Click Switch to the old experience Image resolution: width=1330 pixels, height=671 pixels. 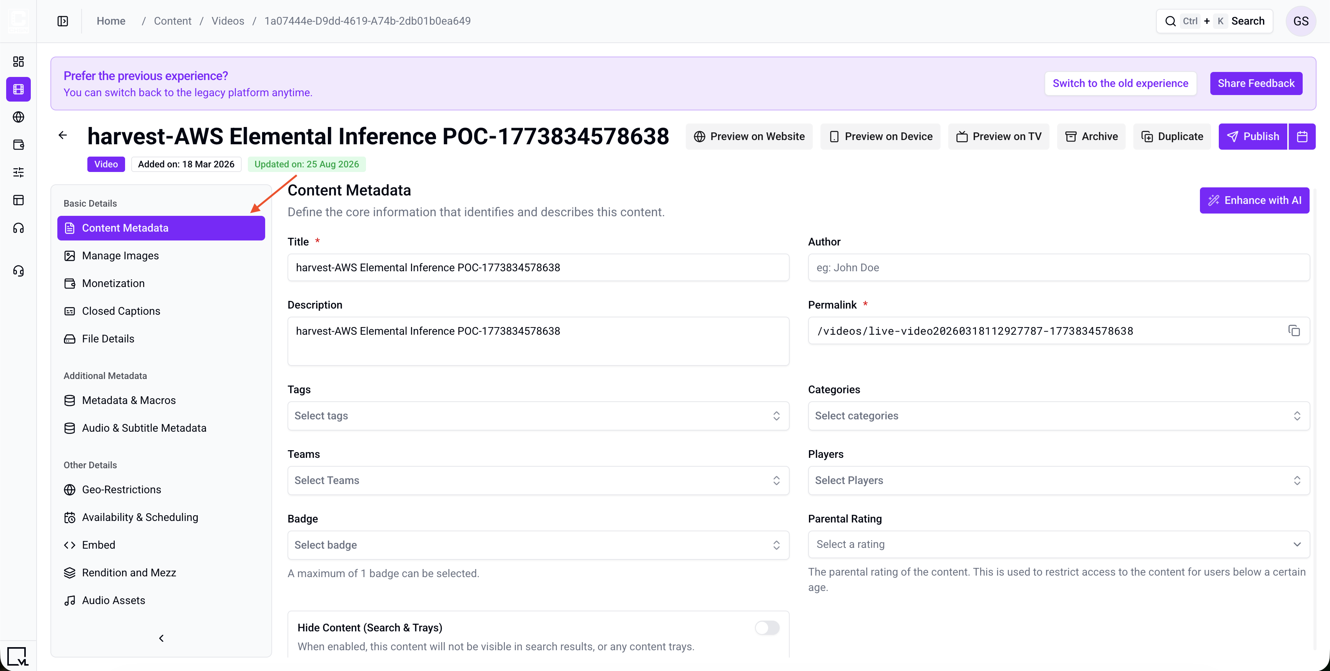point(1120,83)
